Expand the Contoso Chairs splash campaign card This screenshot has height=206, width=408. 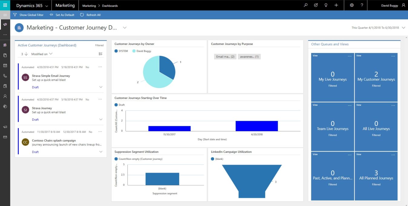[x=101, y=152]
